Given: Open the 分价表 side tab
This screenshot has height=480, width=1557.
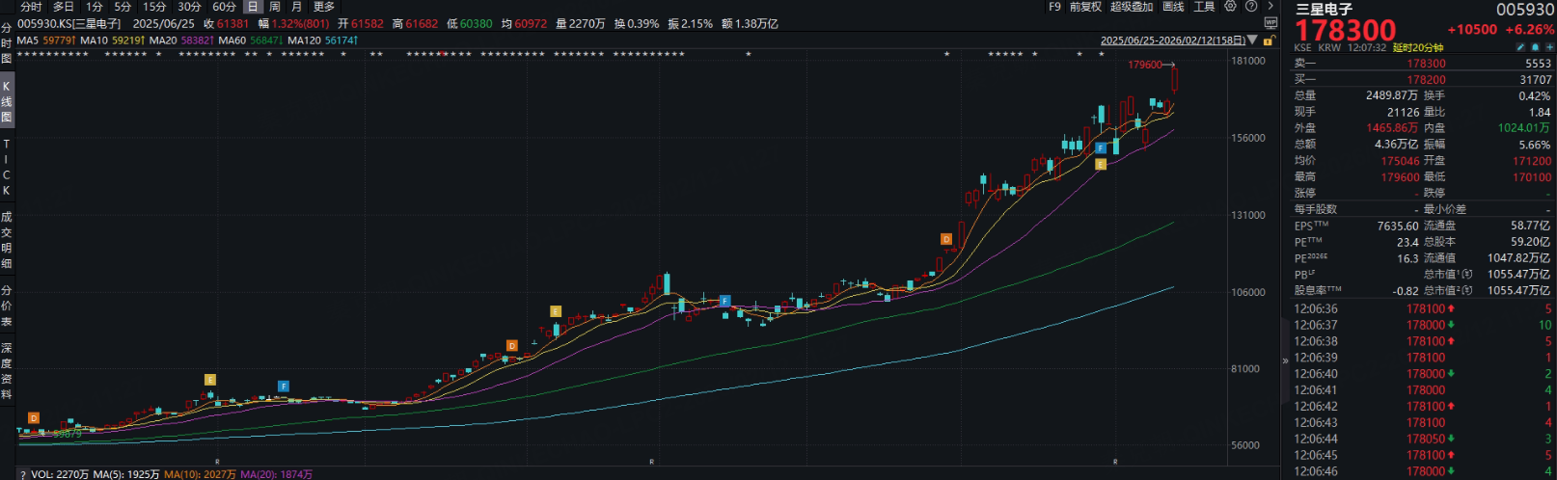Looking at the screenshot, I should click(6, 305).
